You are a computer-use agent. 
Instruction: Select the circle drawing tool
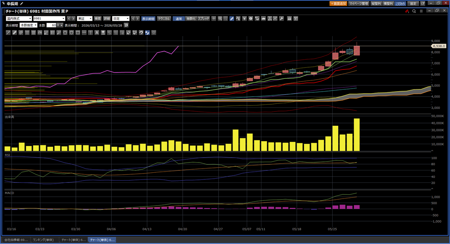click(72, 33)
